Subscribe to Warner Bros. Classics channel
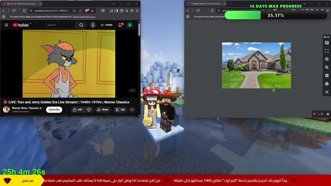The width and height of the screenshot is (331, 186). point(54,110)
